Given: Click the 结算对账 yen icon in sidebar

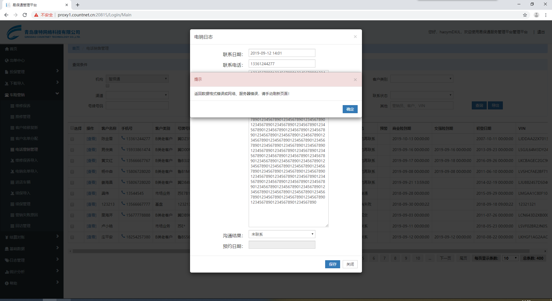Looking at the screenshot, I should [x=7, y=237].
